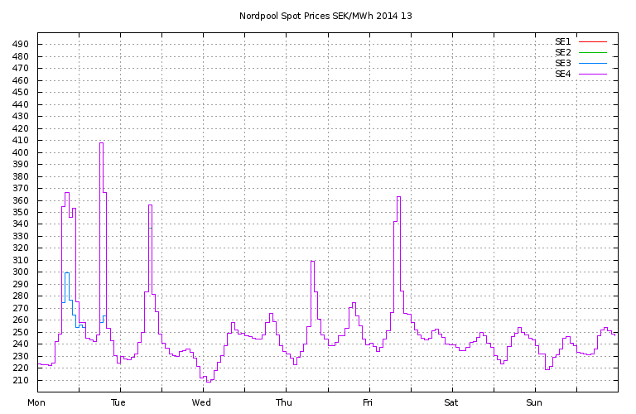Image resolution: width=636 pixels, height=414 pixels.
Task: Click the 280 y-axis value
Action: (x=20, y=296)
